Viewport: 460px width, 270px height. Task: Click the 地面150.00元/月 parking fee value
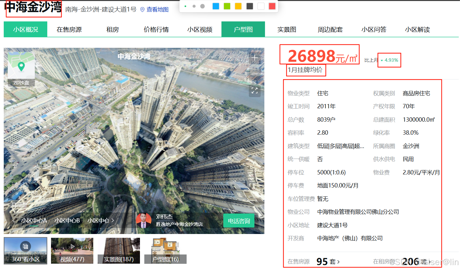coord(338,186)
